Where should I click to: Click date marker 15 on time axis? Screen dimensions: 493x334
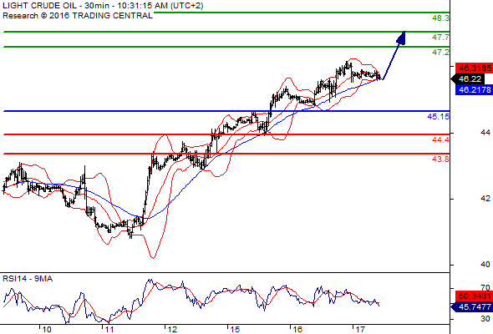(235, 329)
